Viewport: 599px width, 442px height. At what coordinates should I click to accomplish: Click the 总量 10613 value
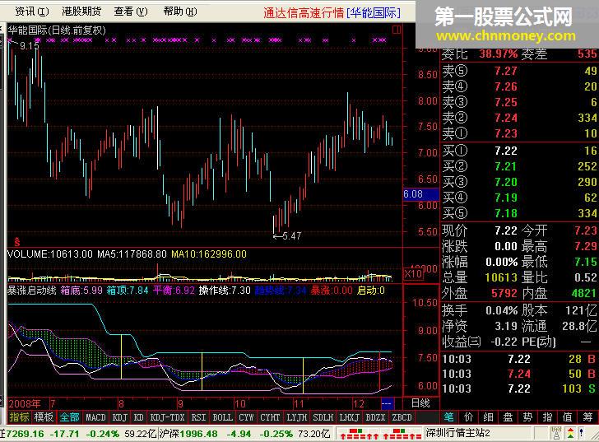pos(501,277)
